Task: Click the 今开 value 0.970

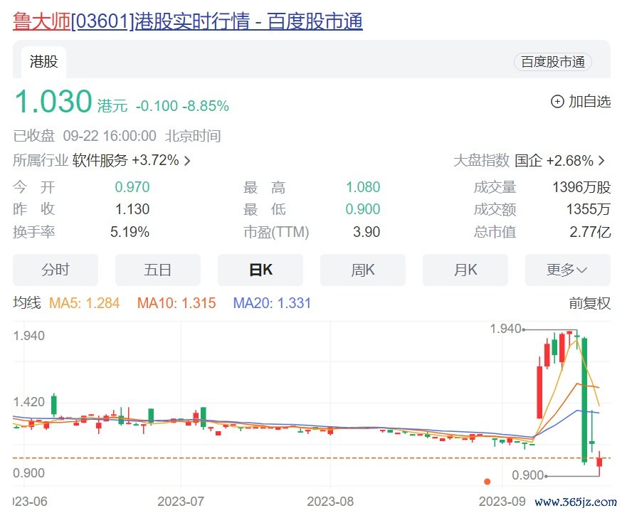Action: pyautogui.click(x=132, y=187)
